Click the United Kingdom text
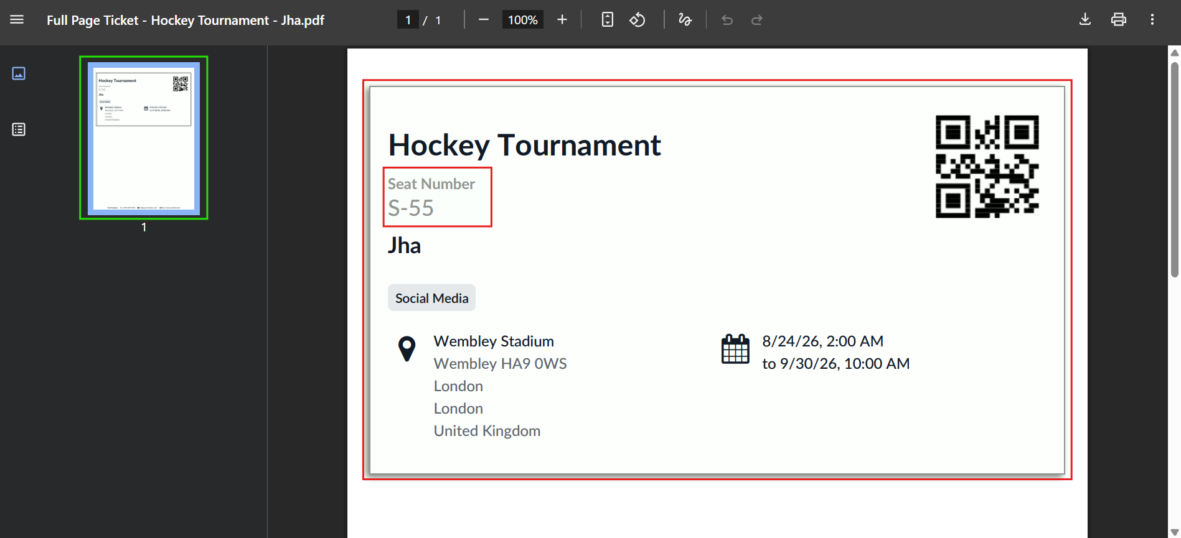Image resolution: width=1181 pixels, height=538 pixels. (487, 431)
